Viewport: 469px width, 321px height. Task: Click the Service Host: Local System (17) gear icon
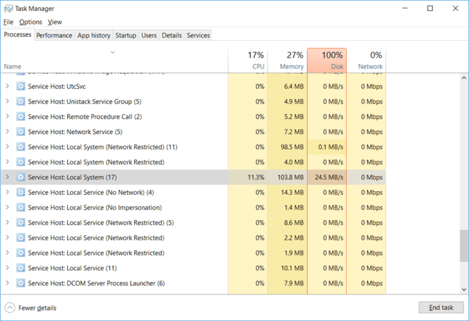[21, 177]
